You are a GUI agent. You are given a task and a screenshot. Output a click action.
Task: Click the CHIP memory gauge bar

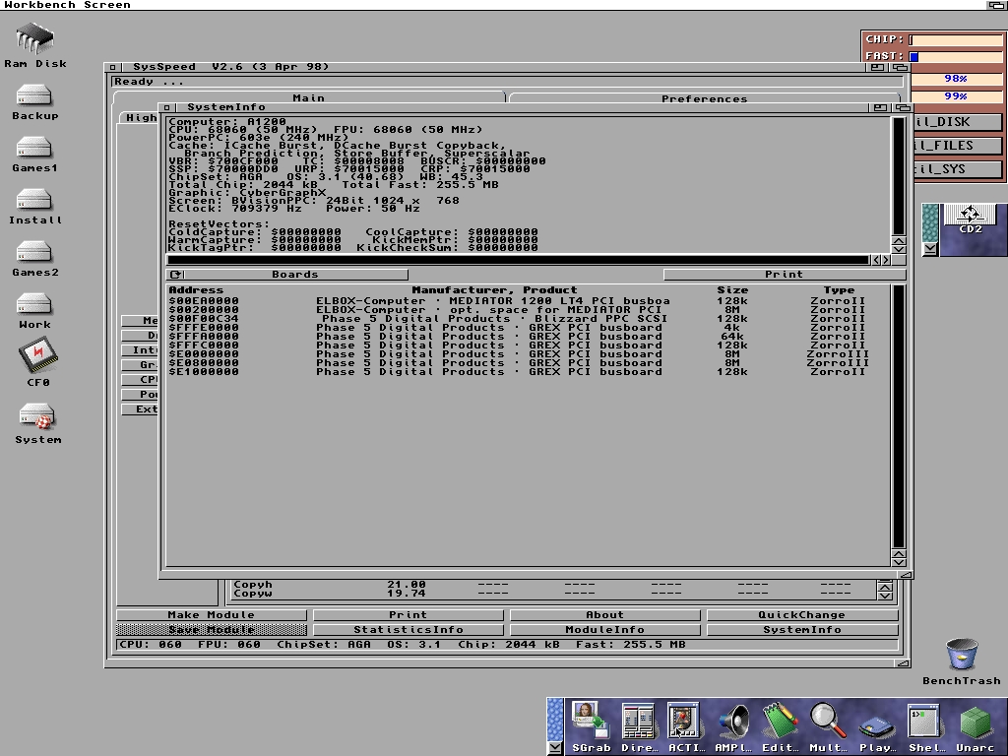956,39
